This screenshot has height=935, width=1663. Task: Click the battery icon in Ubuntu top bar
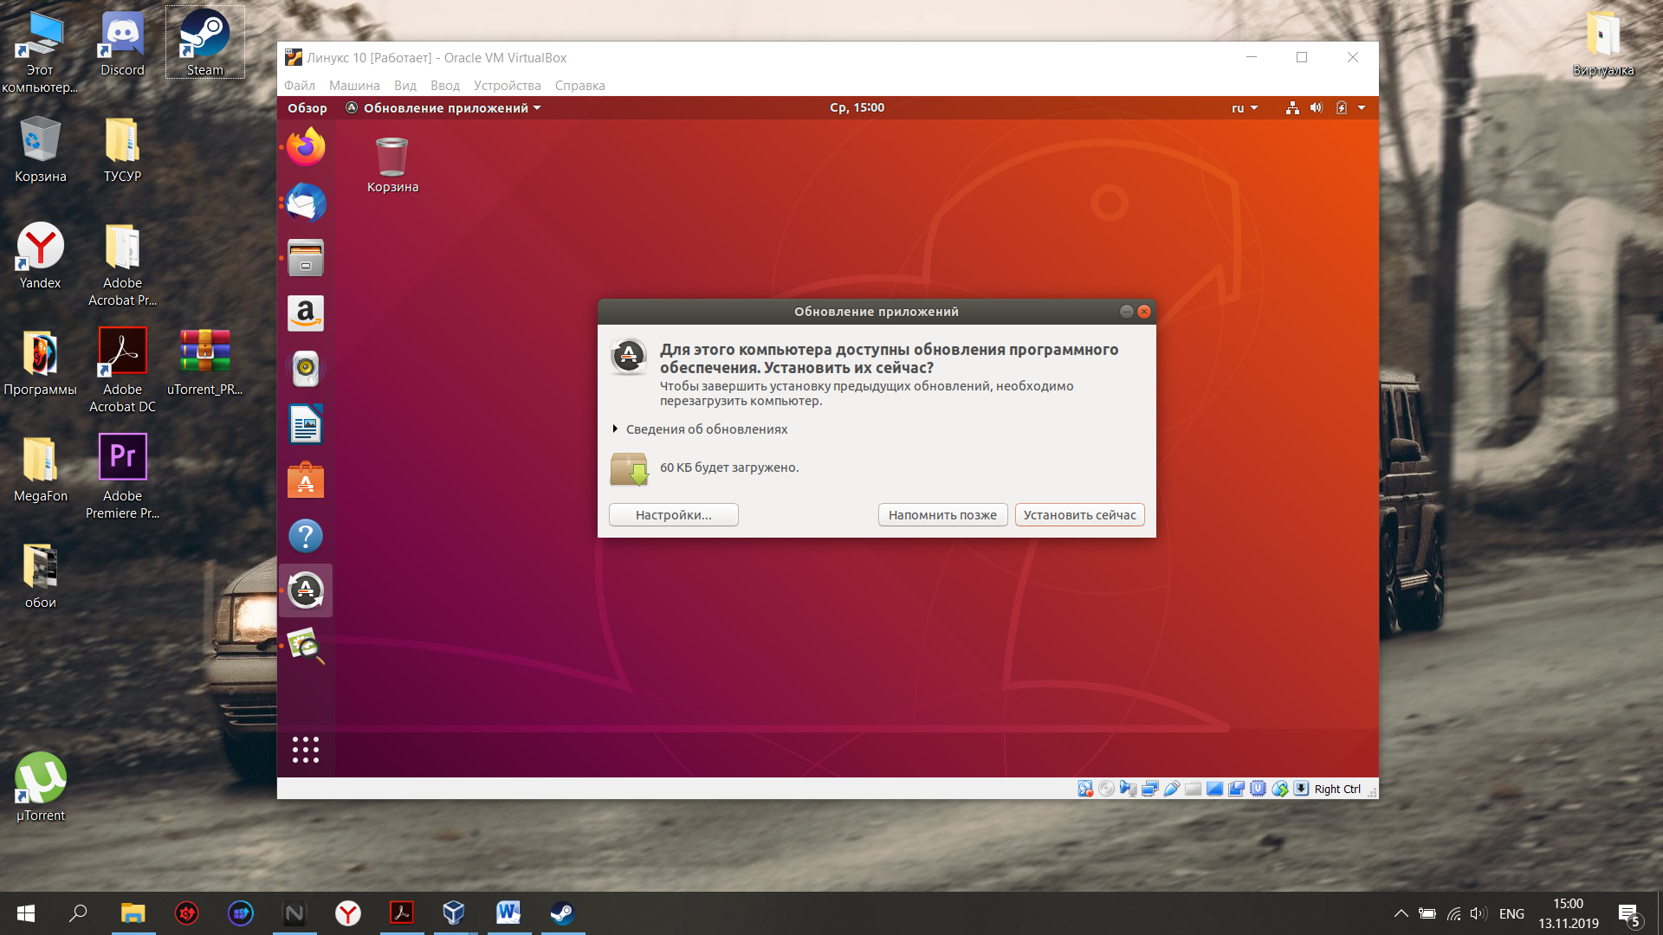[x=1342, y=108]
